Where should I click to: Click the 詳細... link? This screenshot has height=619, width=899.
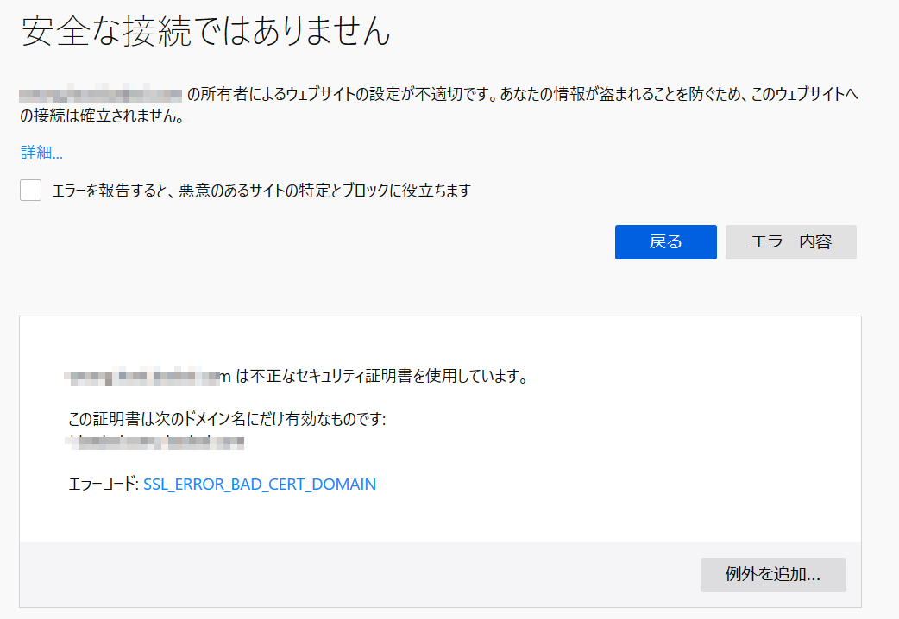point(41,153)
